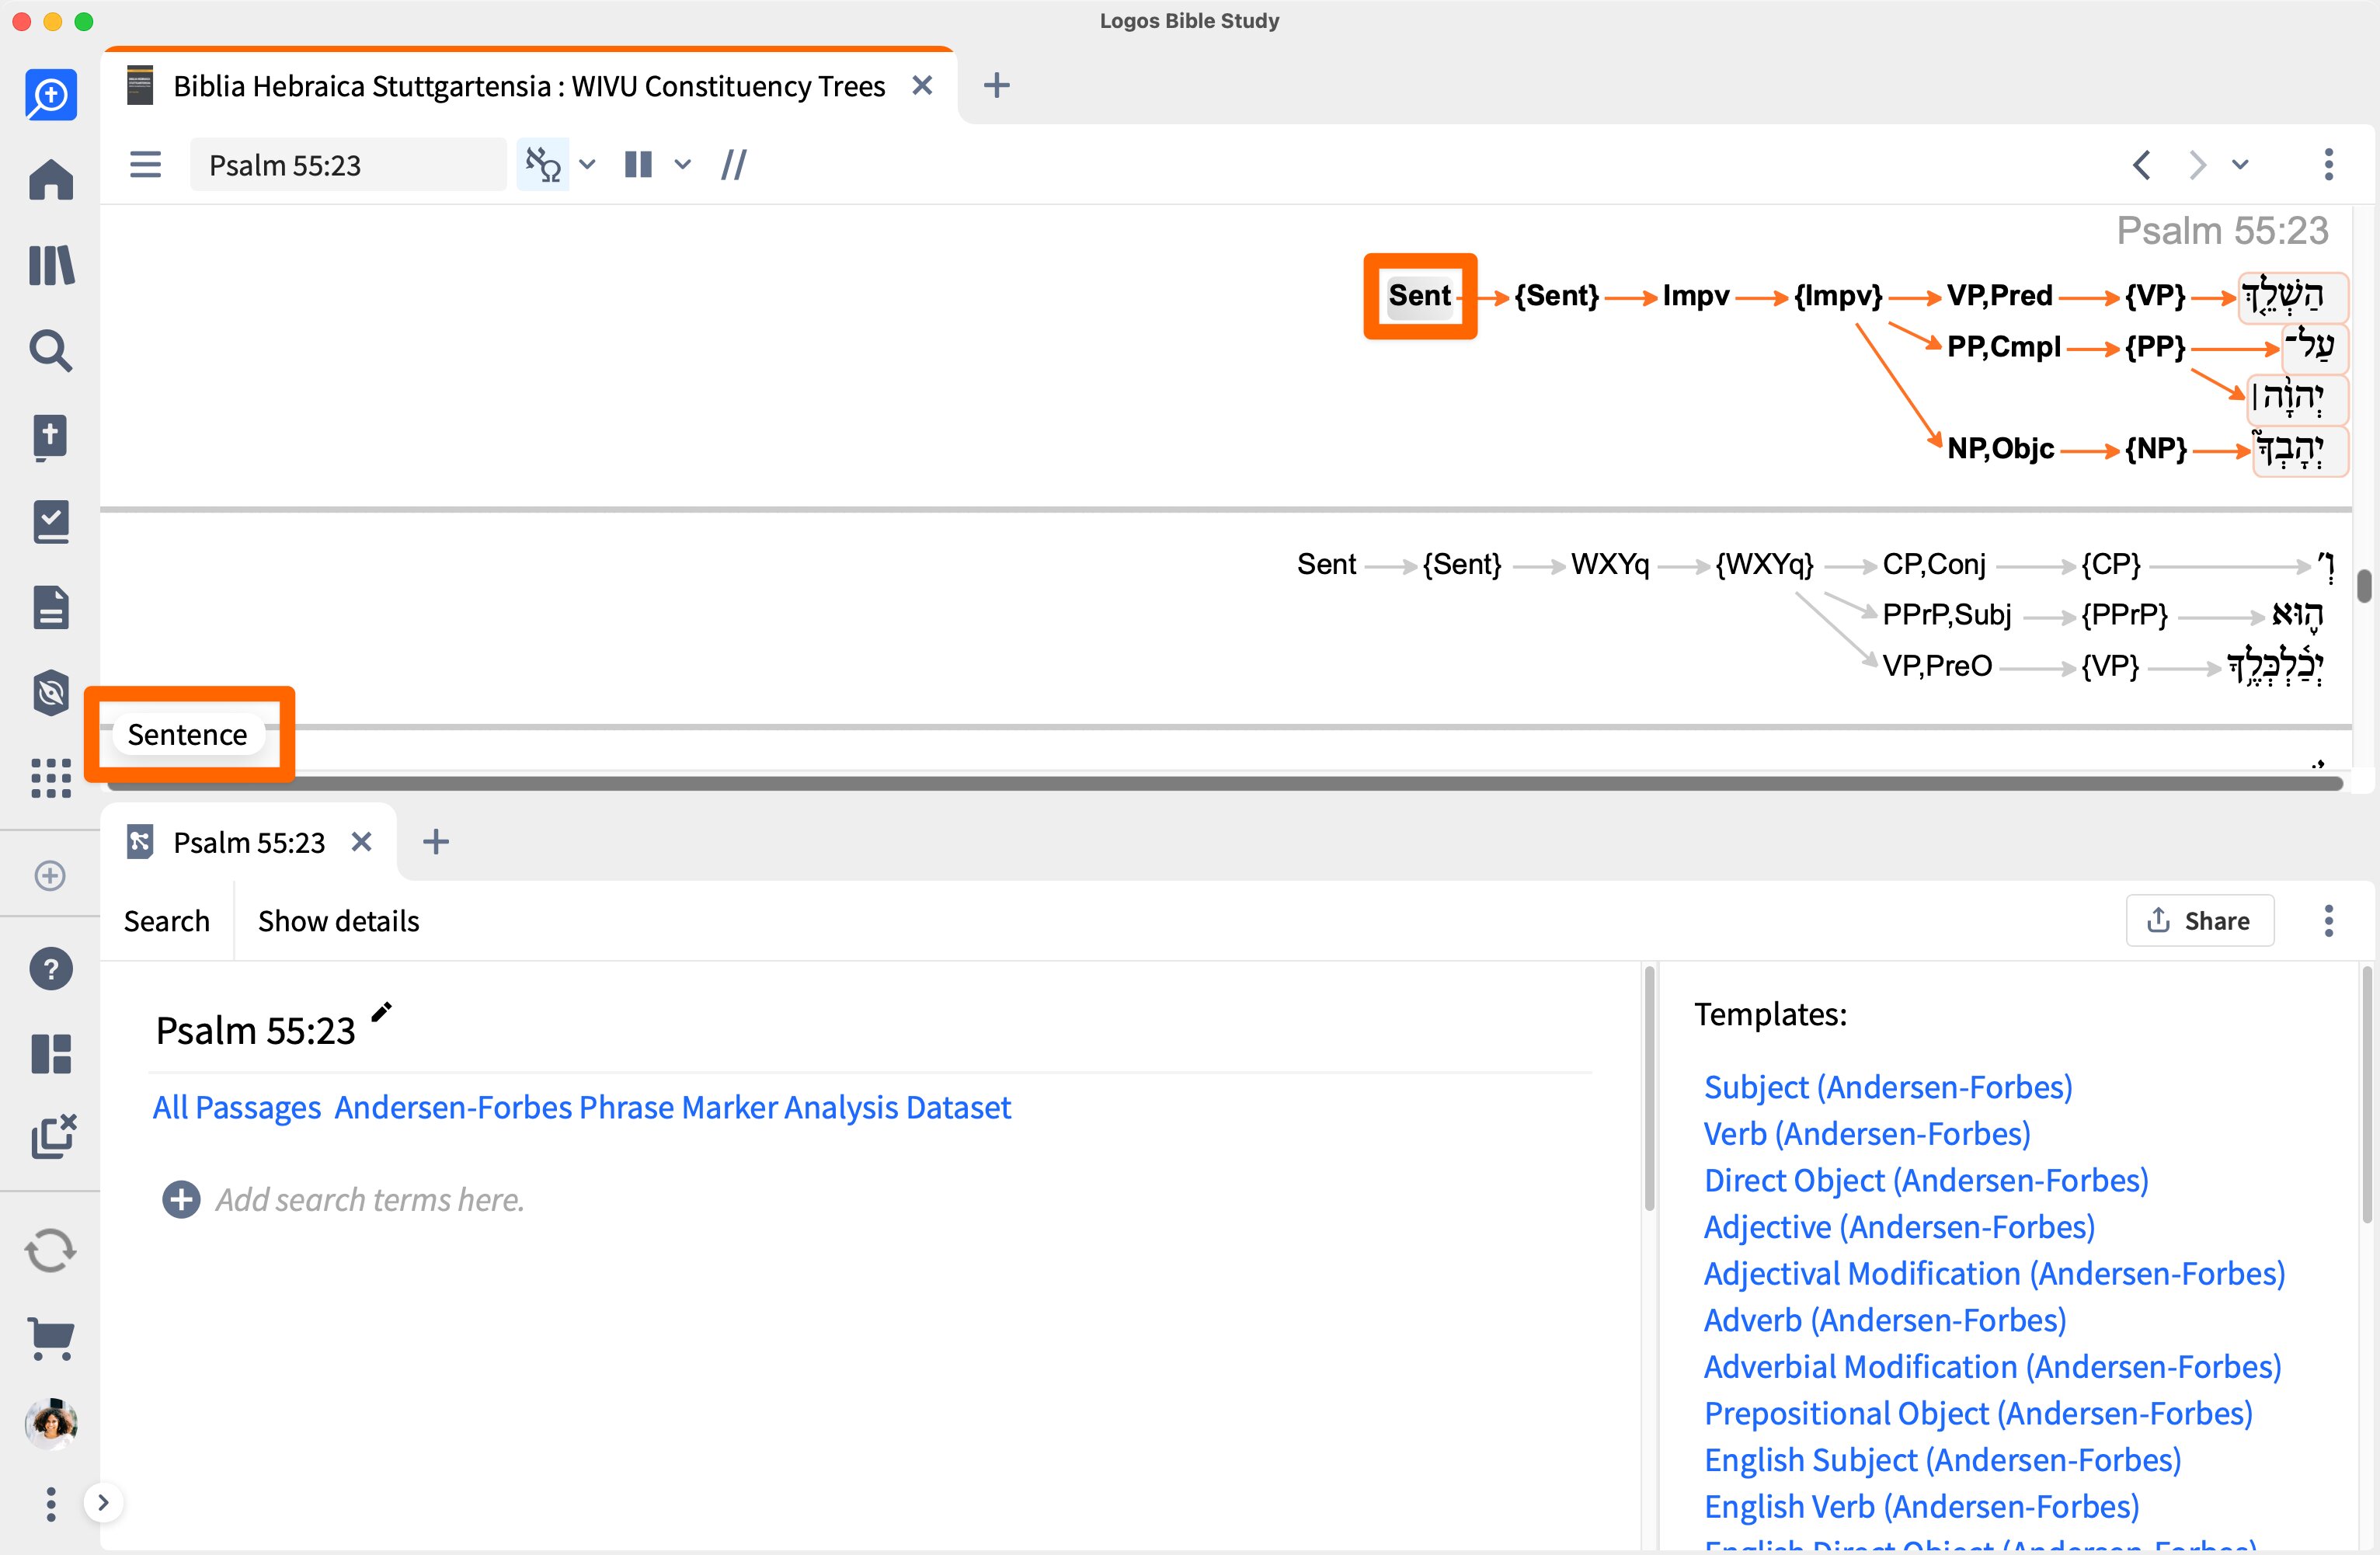Open the syntax search panel kebab menu

tap(2328, 920)
